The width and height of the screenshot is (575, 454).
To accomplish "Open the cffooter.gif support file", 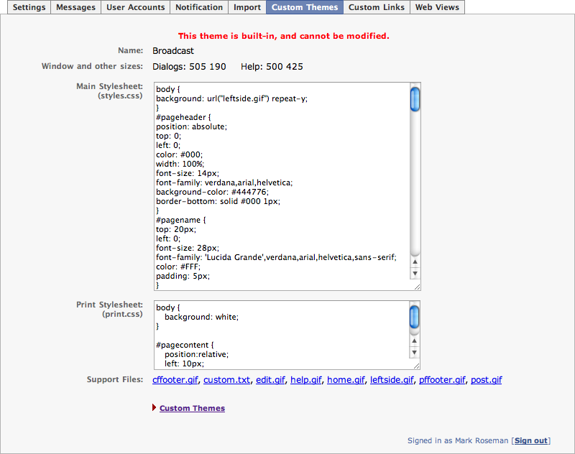I will tap(175, 380).
